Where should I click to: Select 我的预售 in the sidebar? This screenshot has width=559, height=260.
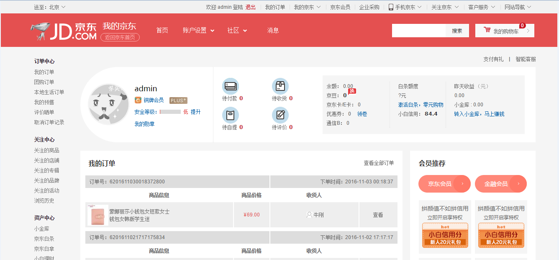(x=44, y=102)
